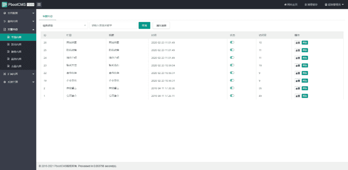Image resolution: width=348 pixels, height=170 pixels.
Task: Click the home icon for 网站主页
Action: tap(285, 4)
